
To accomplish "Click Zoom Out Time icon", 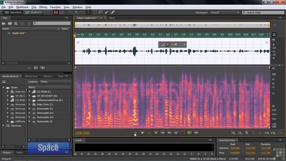I will pyautogui.click(x=253, y=133).
